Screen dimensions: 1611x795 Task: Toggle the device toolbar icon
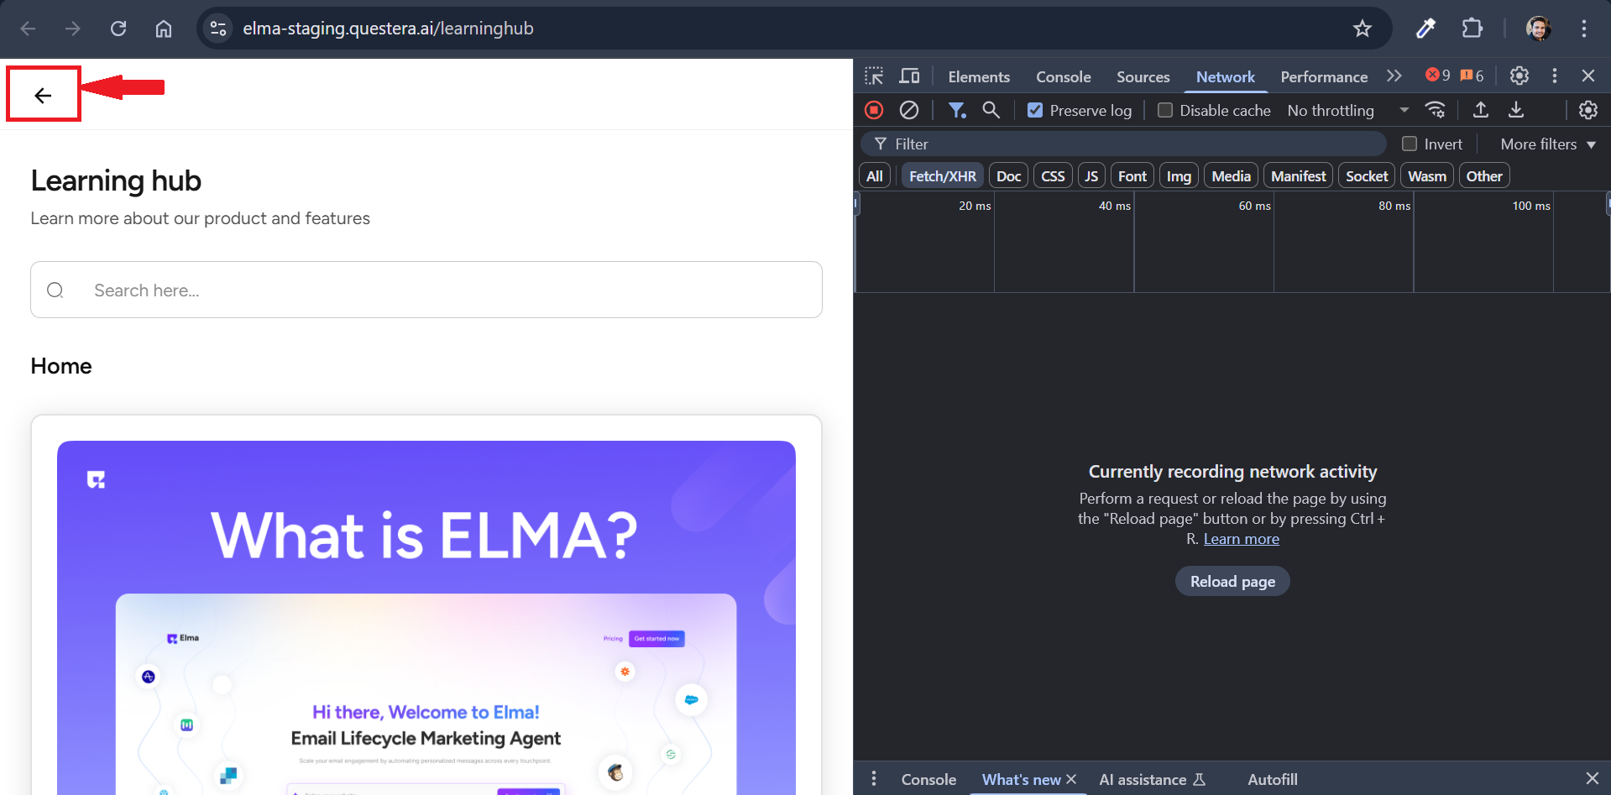910,76
